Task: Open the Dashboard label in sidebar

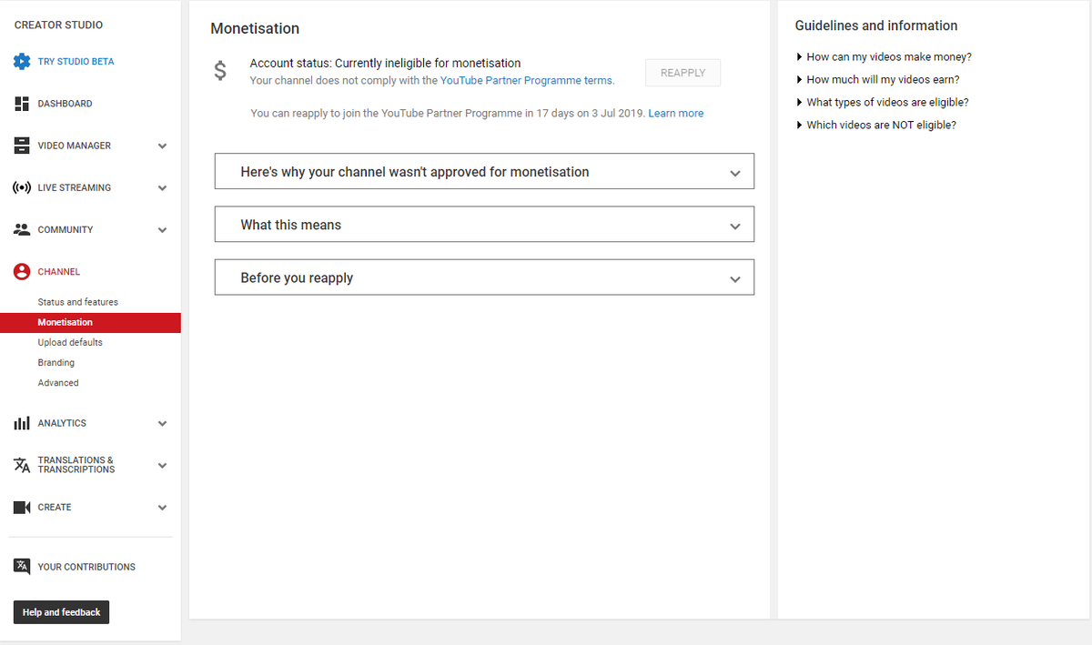Action: [x=65, y=104]
